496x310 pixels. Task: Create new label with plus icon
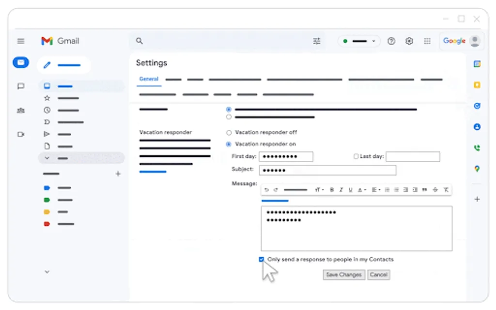(118, 174)
